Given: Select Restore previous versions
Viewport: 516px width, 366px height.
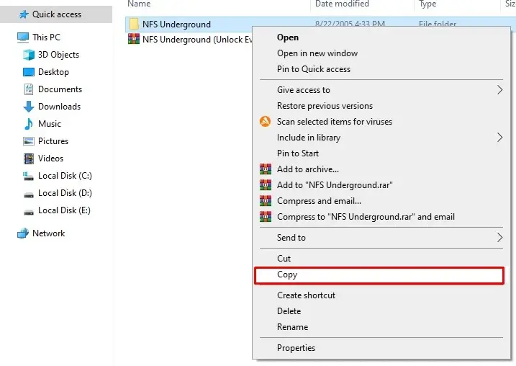Looking at the screenshot, I should point(381,106).
